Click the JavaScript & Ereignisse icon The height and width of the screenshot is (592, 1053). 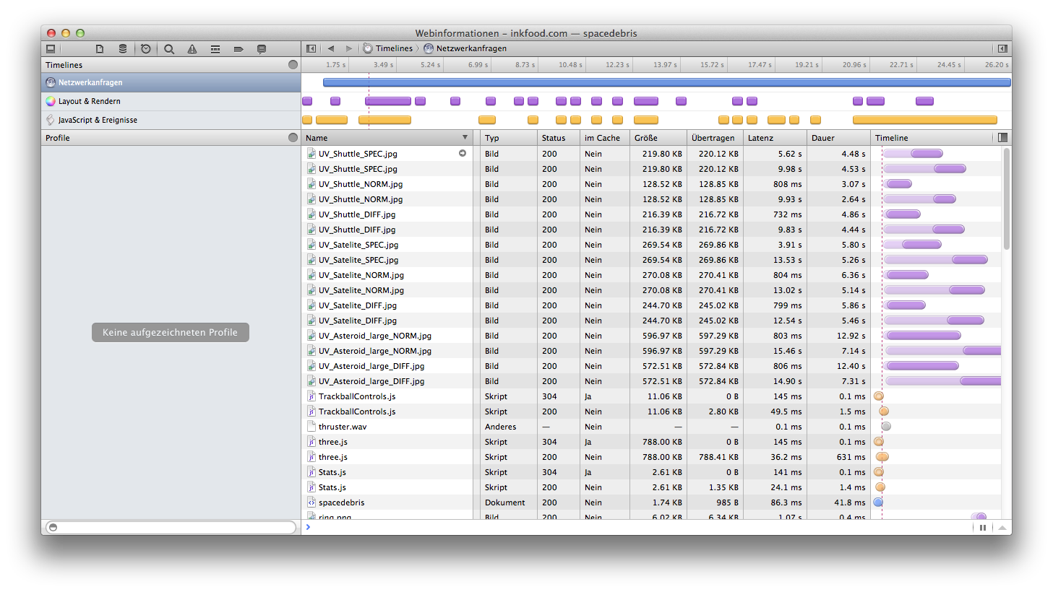point(51,120)
